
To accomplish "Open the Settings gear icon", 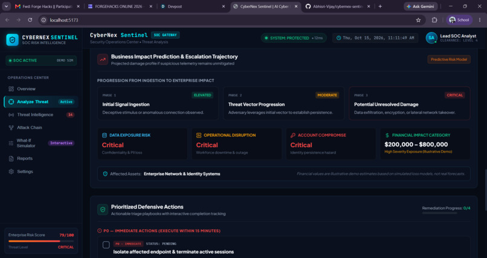I will (x=11, y=172).
